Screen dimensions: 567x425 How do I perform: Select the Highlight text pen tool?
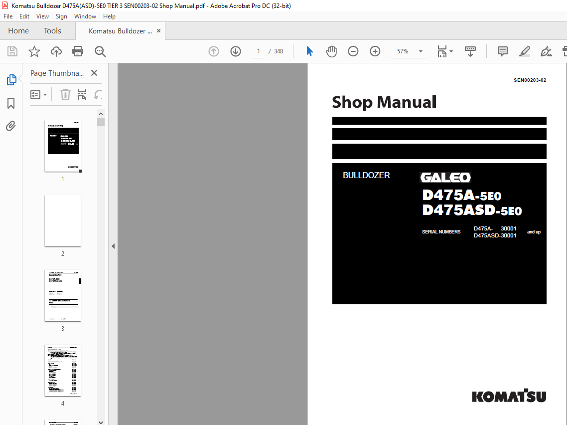coord(524,51)
